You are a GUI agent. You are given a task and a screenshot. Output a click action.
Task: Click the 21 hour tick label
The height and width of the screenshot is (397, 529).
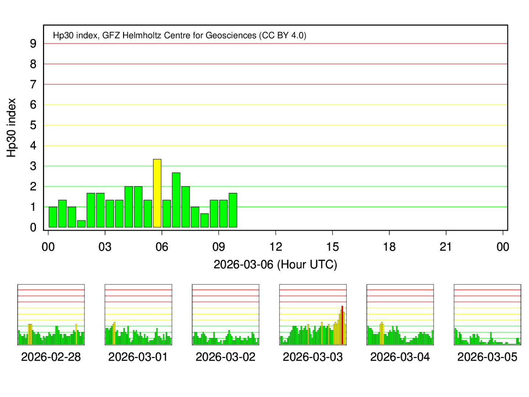tap(446, 247)
